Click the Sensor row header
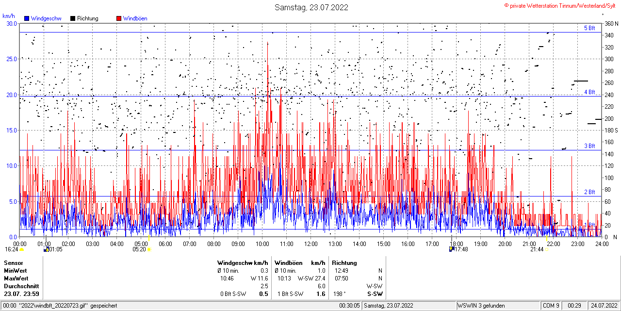 click(x=14, y=263)
